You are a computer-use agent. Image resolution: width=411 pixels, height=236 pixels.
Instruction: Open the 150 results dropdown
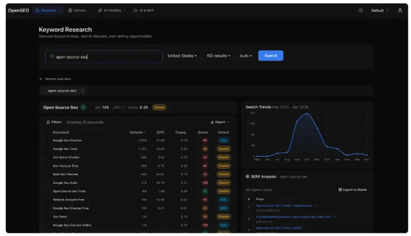[218, 56]
